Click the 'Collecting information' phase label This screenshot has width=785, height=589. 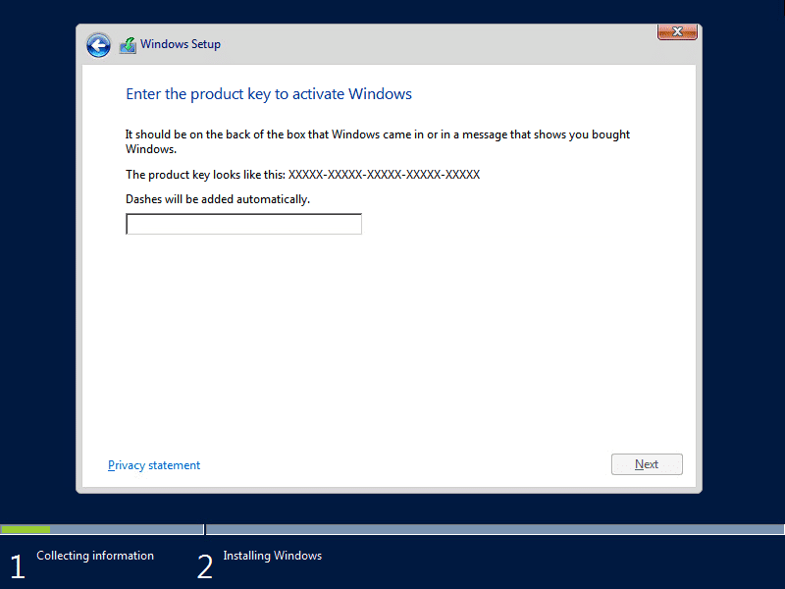click(94, 556)
